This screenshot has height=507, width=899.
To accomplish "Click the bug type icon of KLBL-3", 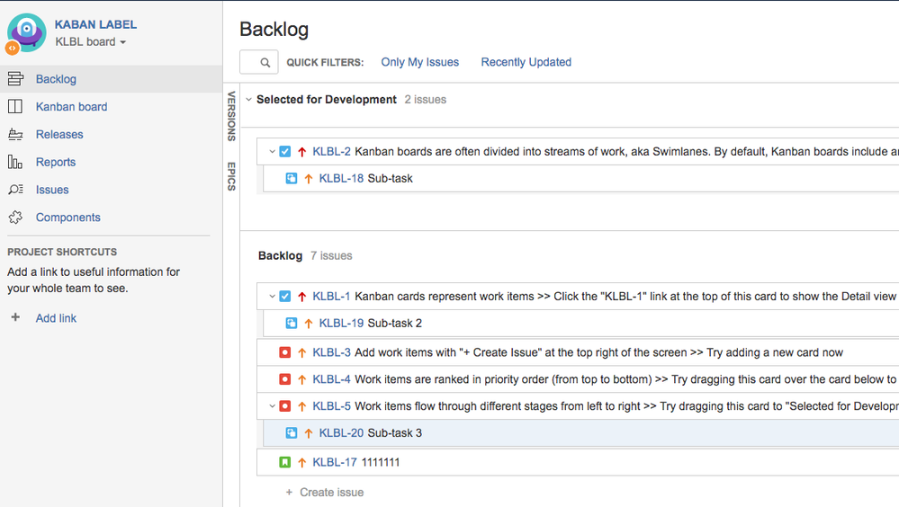I will tap(285, 352).
